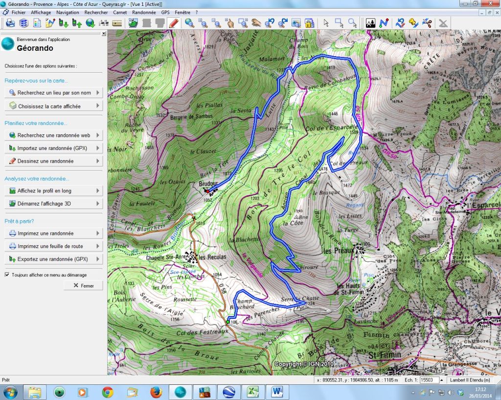
Task: Click the scale input field showing 15503
Action: point(429,379)
